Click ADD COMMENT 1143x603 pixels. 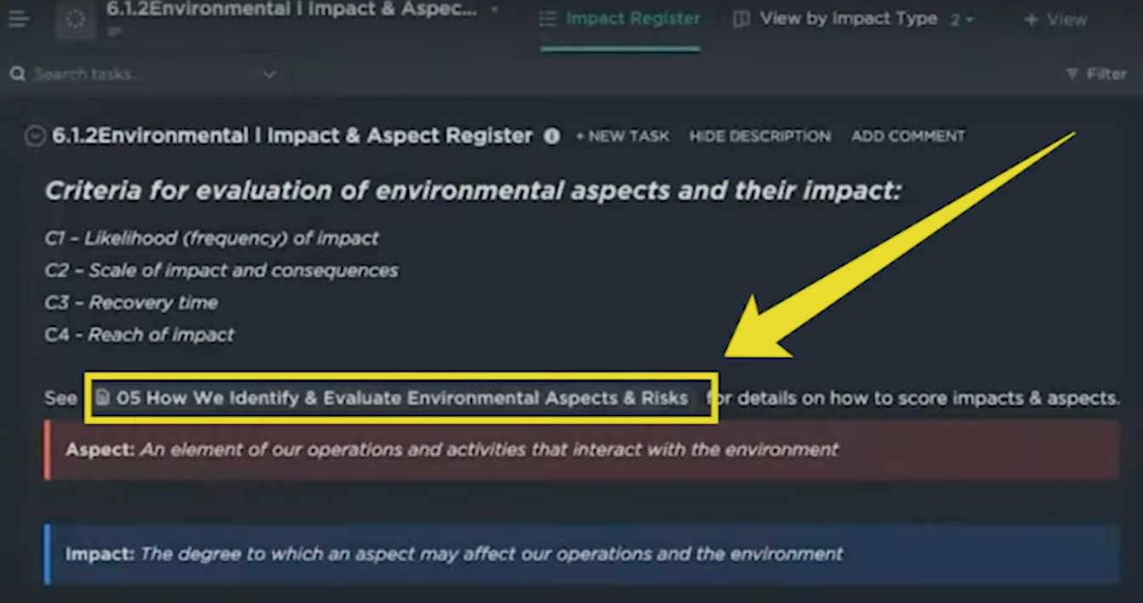pyautogui.click(x=908, y=136)
